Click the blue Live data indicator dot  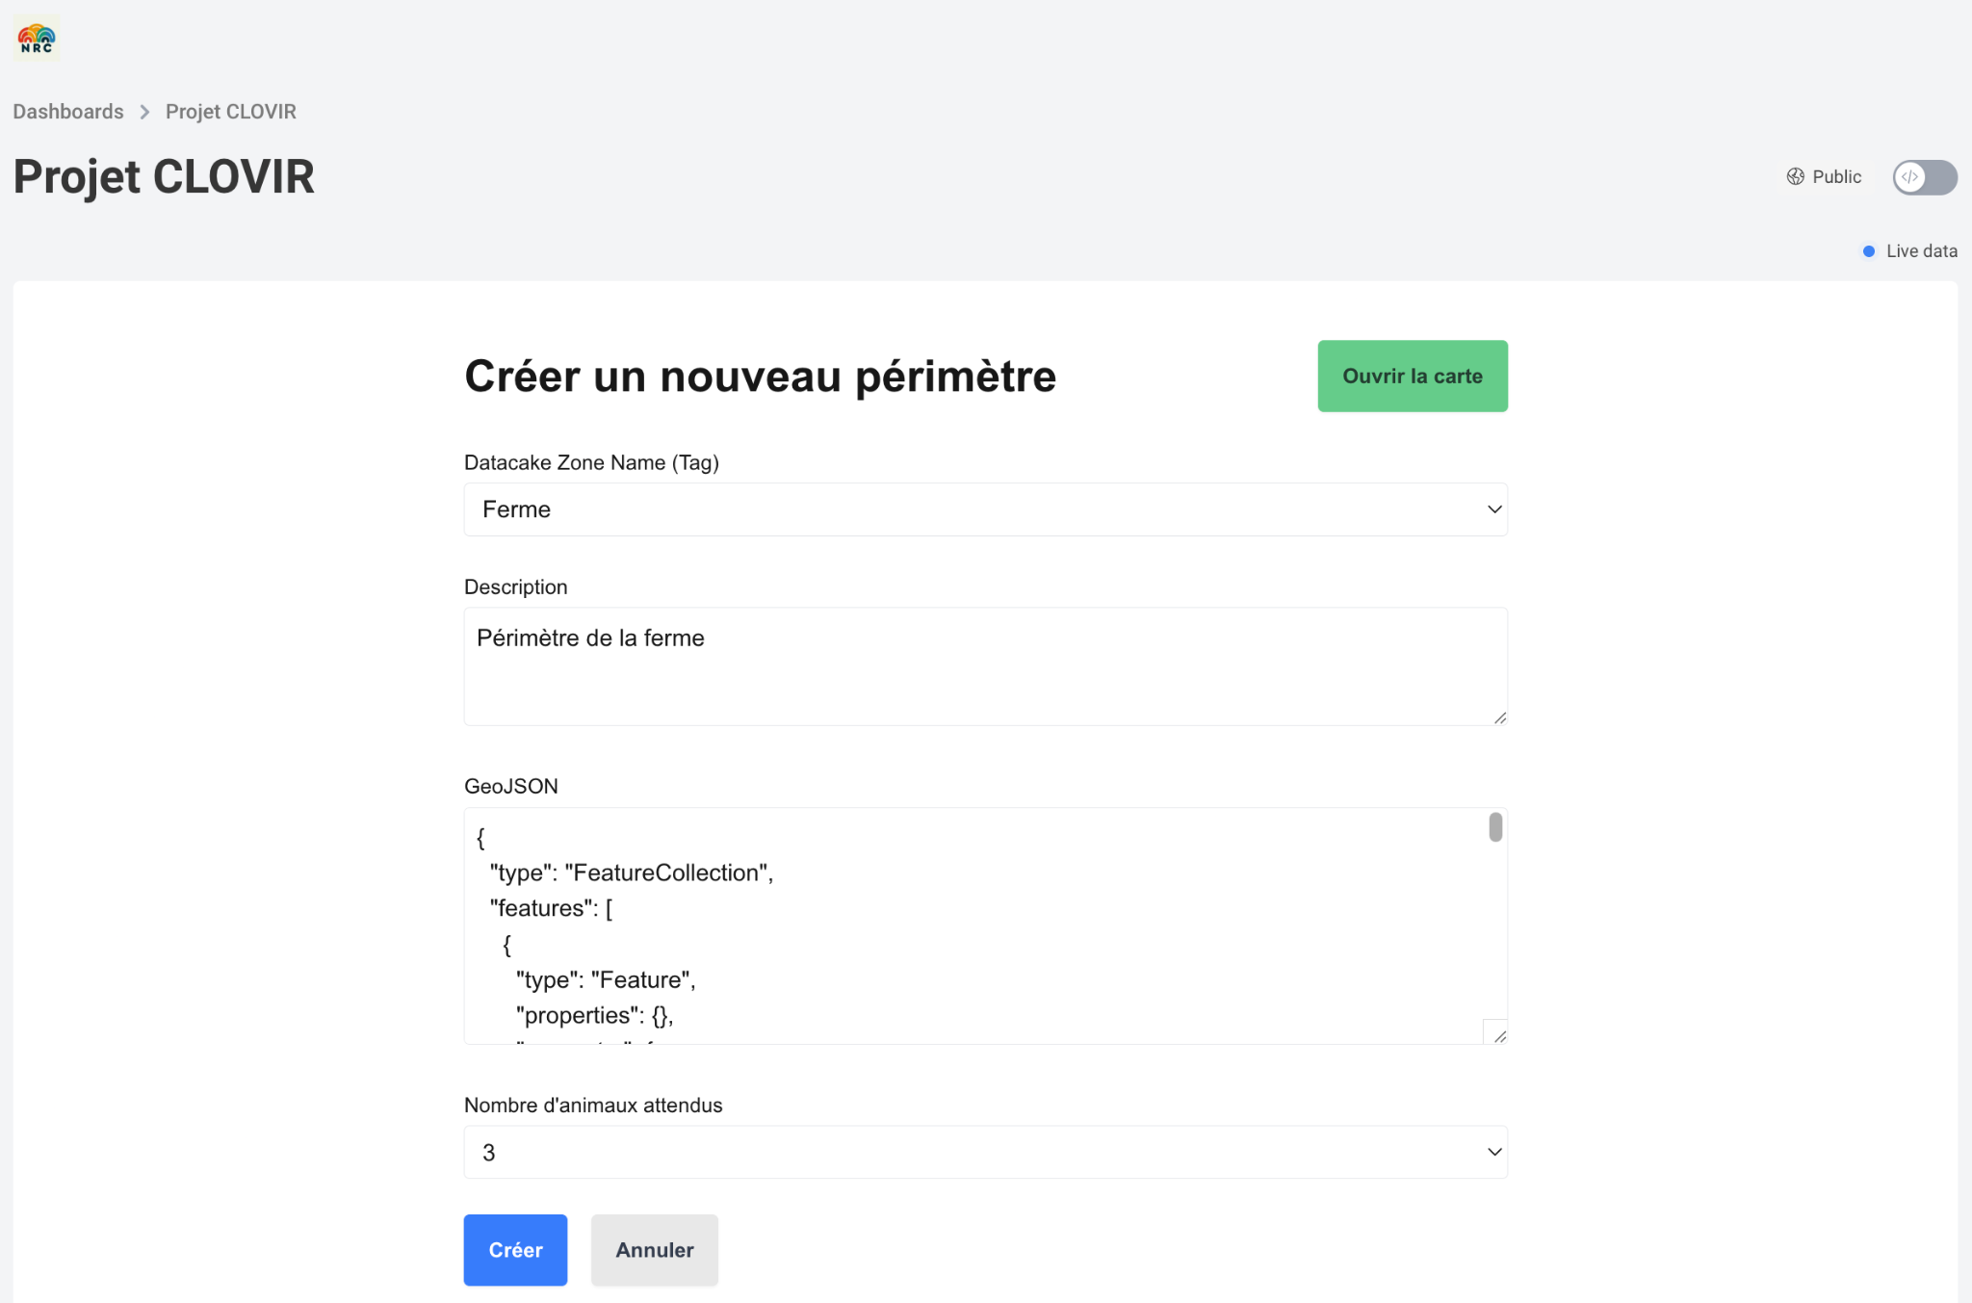pos(1868,251)
